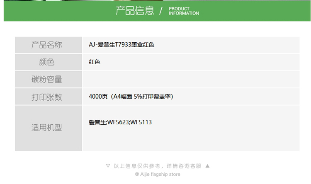The height and width of the screenshot is (184, 311).
Task: Click the 红色 color value
Action: 95,62
